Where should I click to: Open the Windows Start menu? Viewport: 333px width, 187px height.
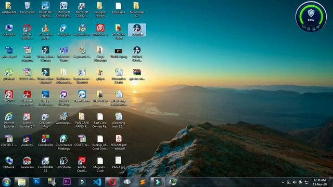(6, 182)
